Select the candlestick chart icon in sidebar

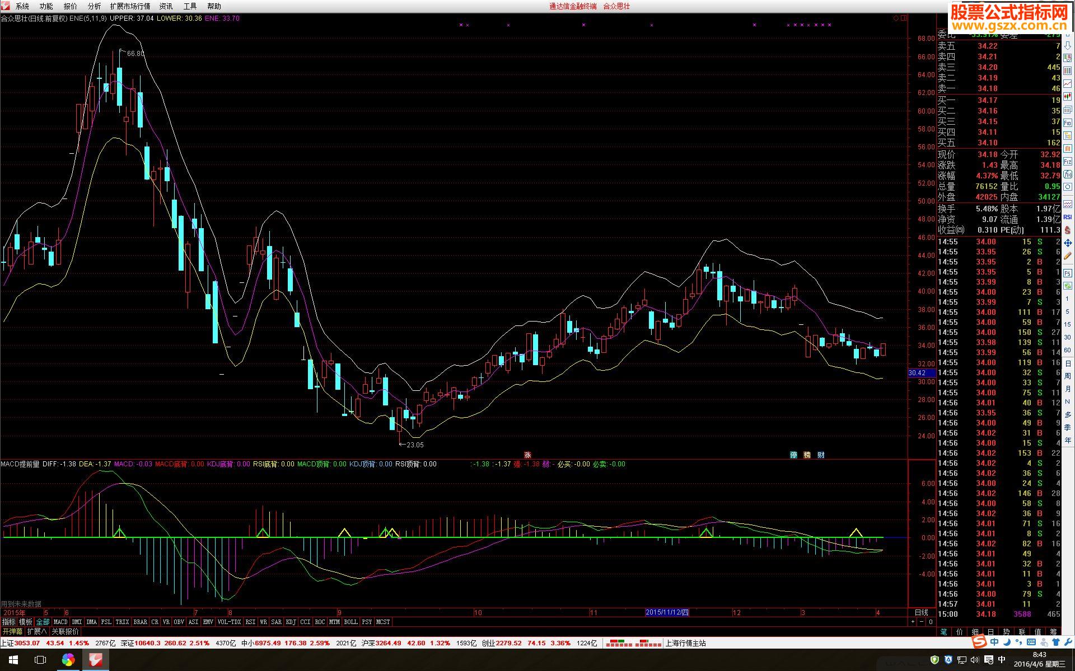coord(1068,97)
